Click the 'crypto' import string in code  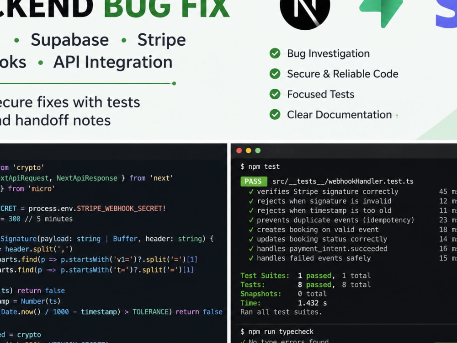point(28,168)
